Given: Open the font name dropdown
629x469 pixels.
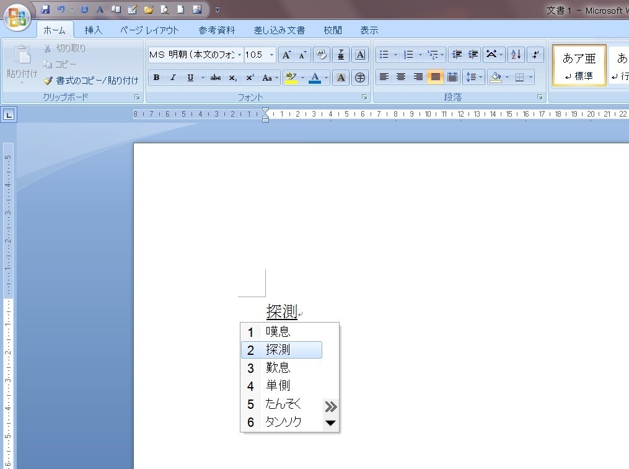Looking at the screenshot, I should (240, 55).
